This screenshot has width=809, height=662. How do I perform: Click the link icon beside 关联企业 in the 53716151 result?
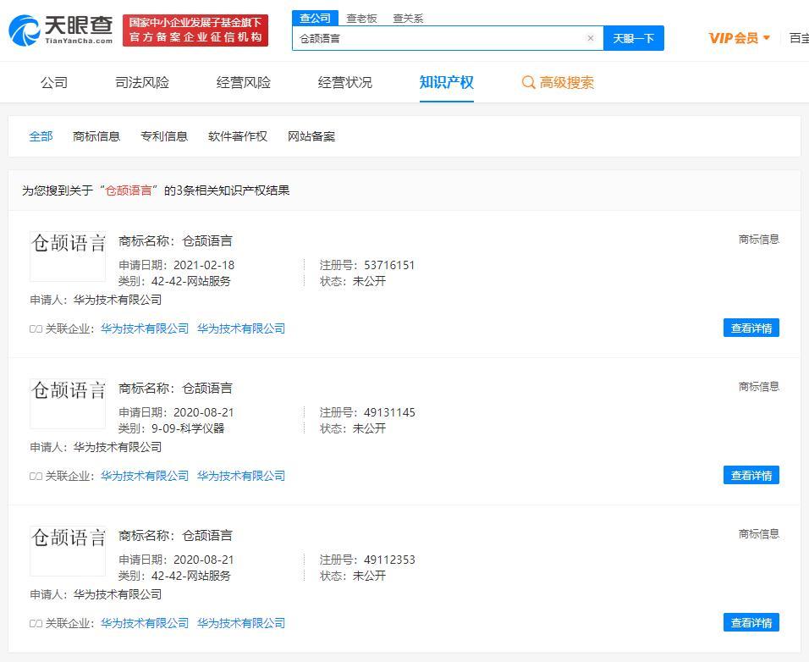[36, 328]
